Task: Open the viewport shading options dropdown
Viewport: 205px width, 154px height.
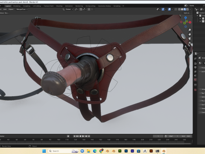Action: coord(190,9)
